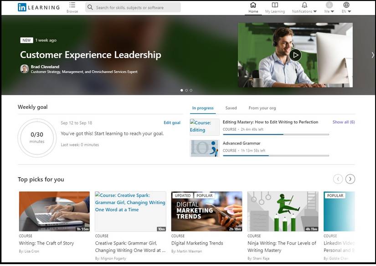The image size is (376, 266).
Task: Select the second carousel dot
Action: pos(186,90)
